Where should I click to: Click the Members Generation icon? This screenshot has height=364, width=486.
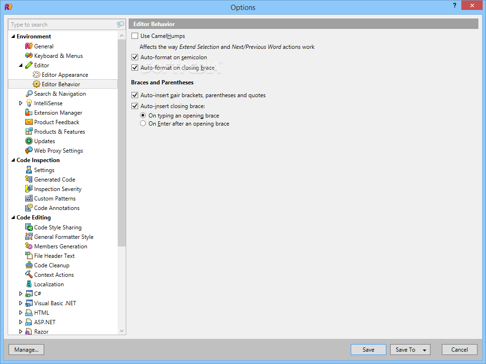(28, 246)
